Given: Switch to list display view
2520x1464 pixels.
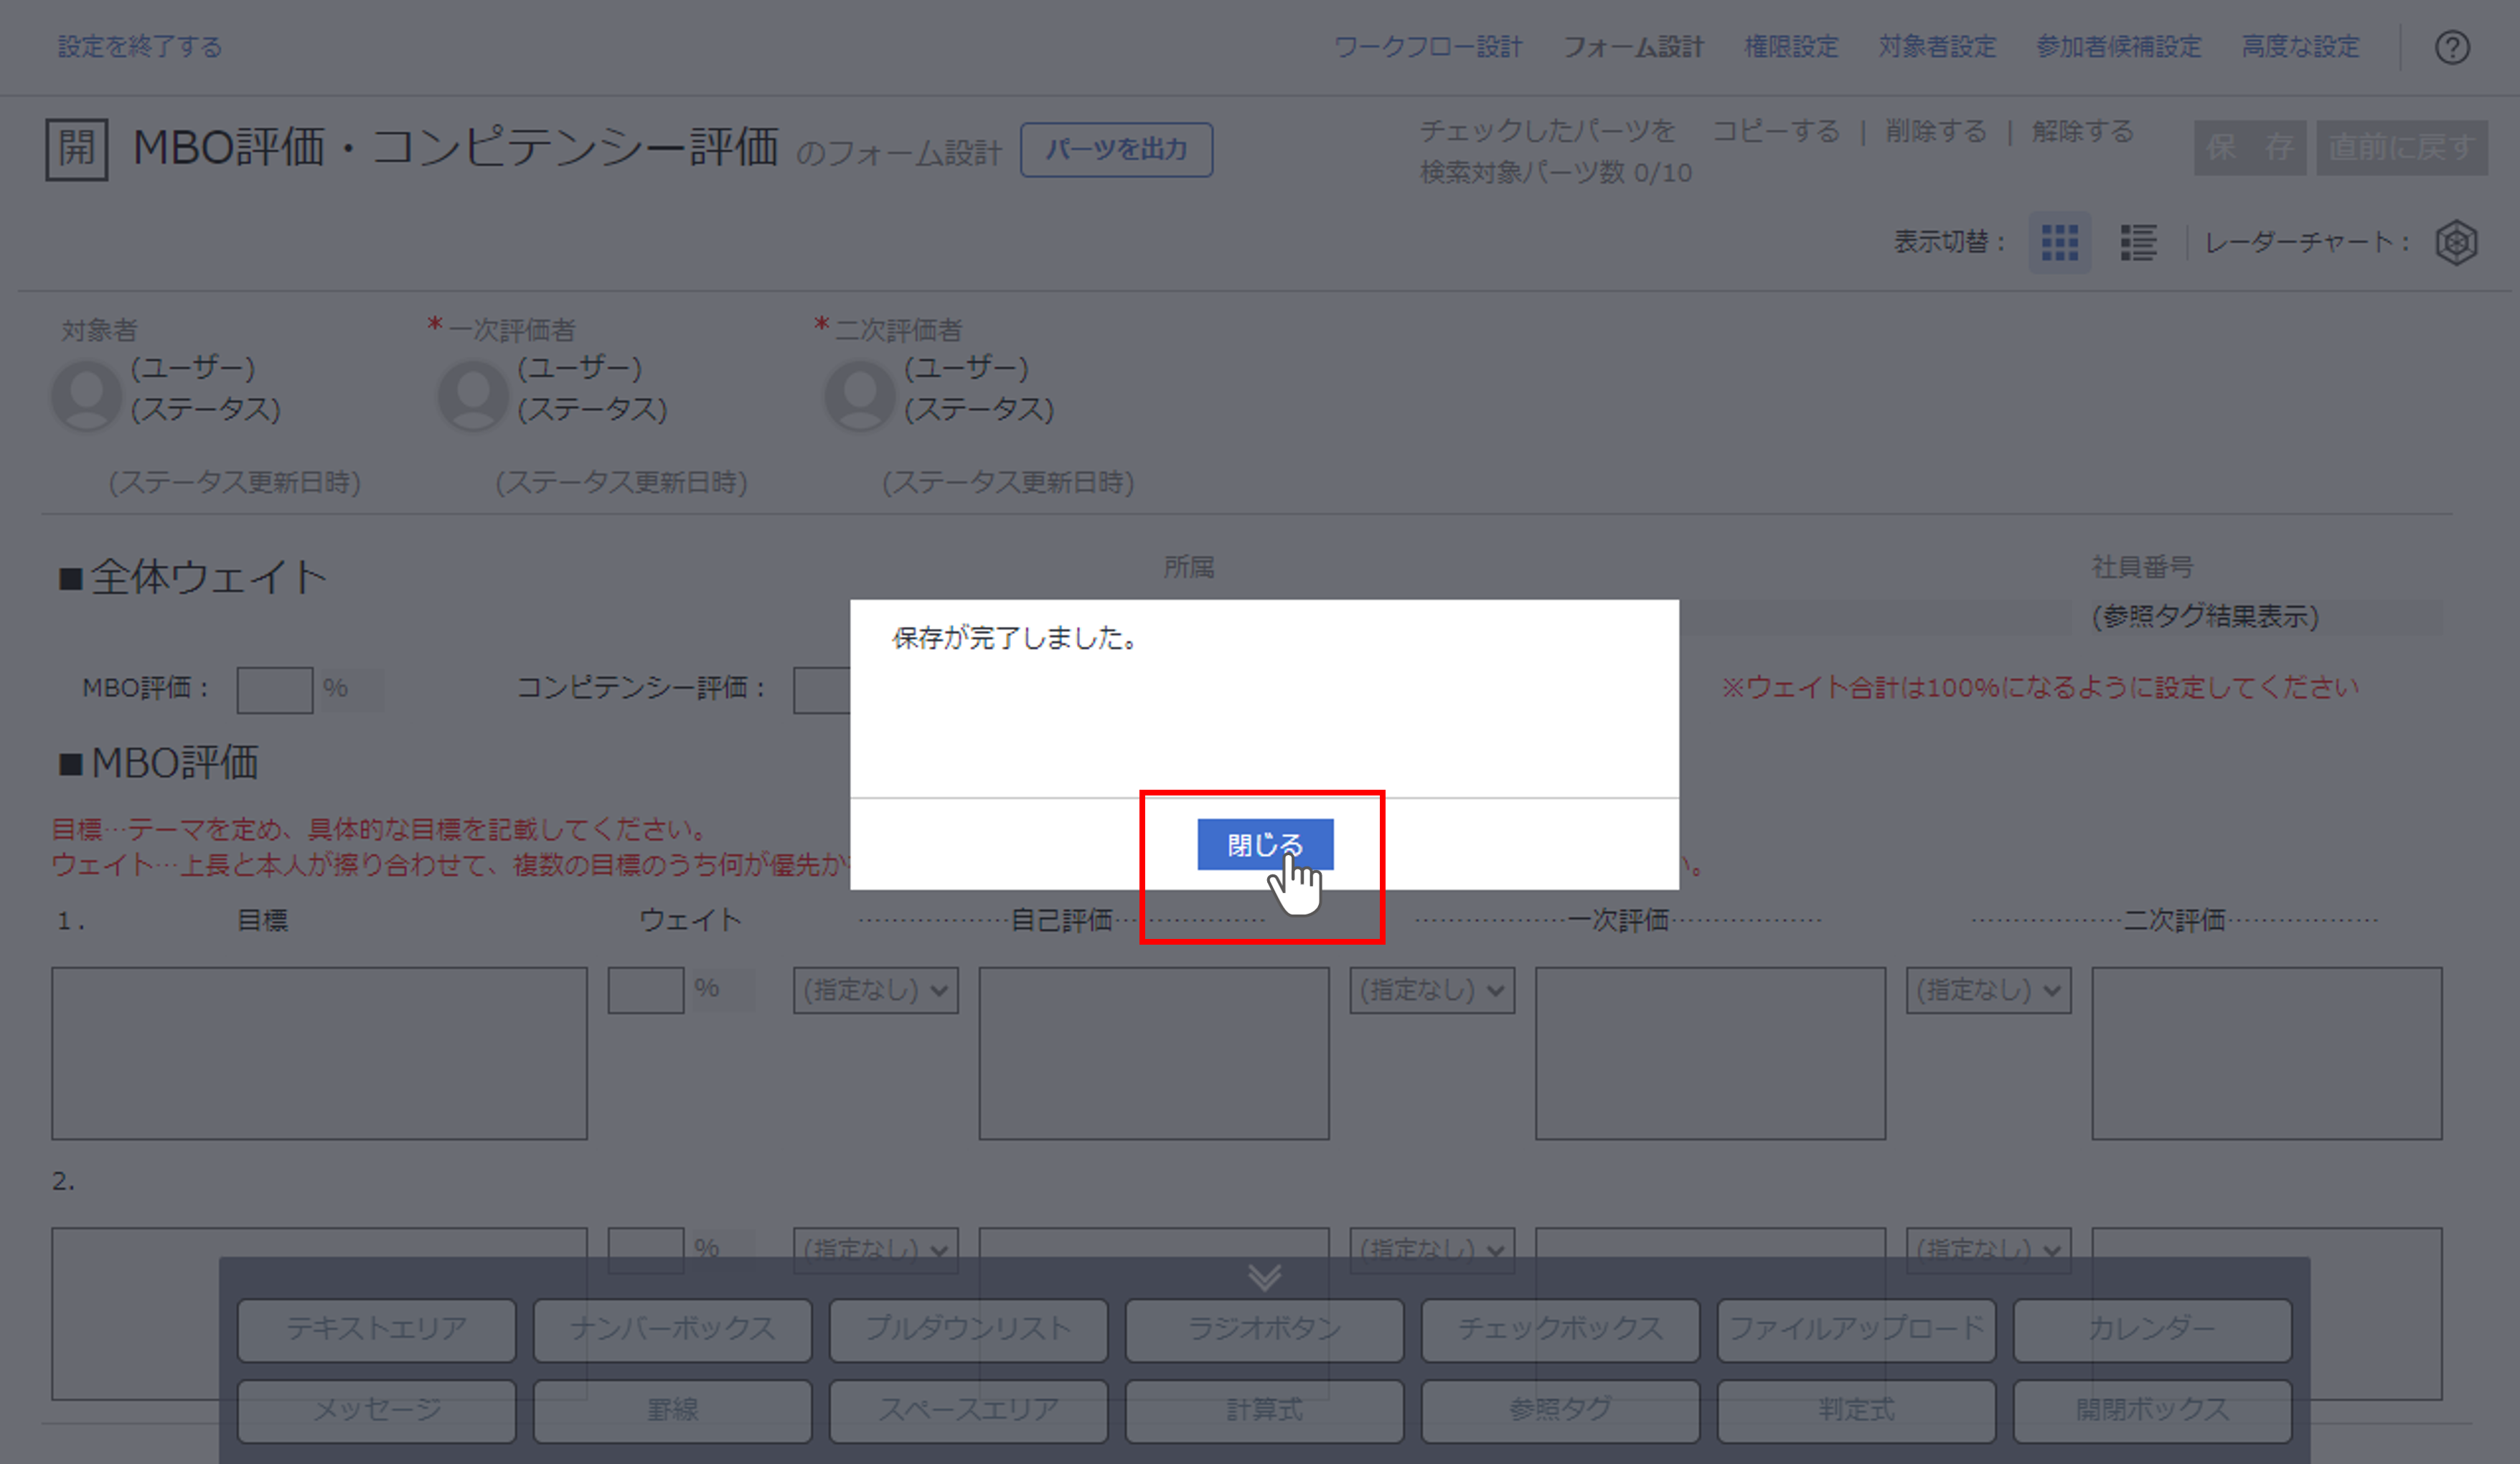Looking at the screenshot, I should 2138,242.
